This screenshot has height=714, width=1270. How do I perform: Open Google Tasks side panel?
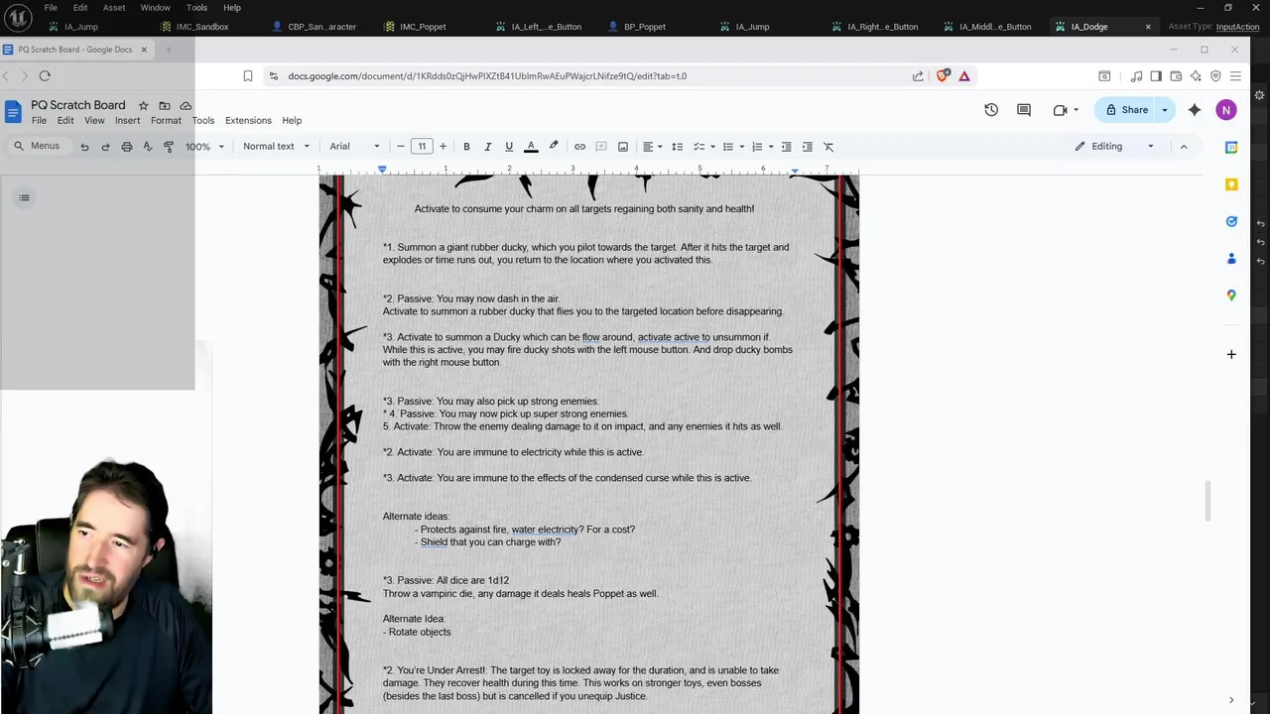coord(1231,221)
